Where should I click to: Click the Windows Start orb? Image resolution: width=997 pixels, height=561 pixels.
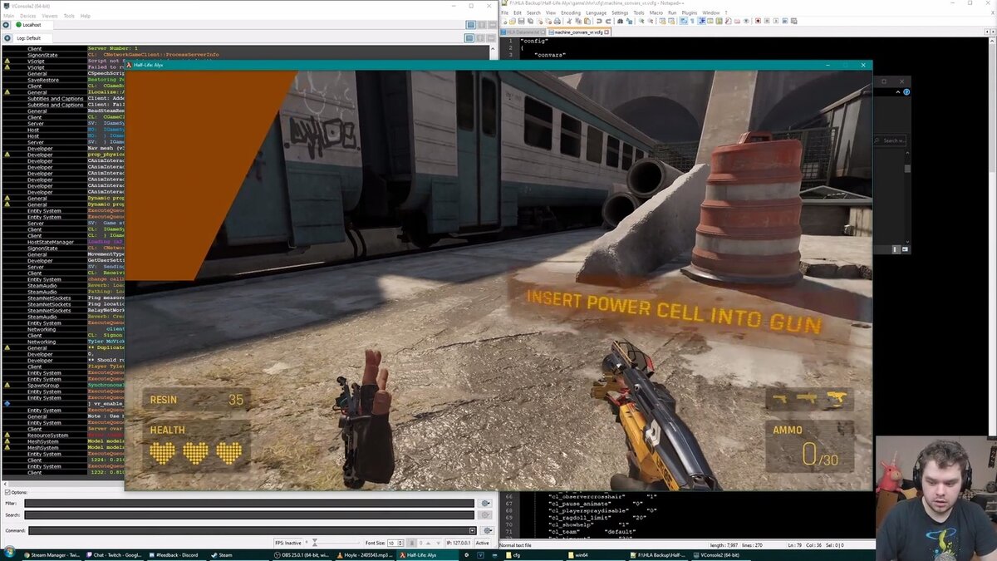(8, 554)
